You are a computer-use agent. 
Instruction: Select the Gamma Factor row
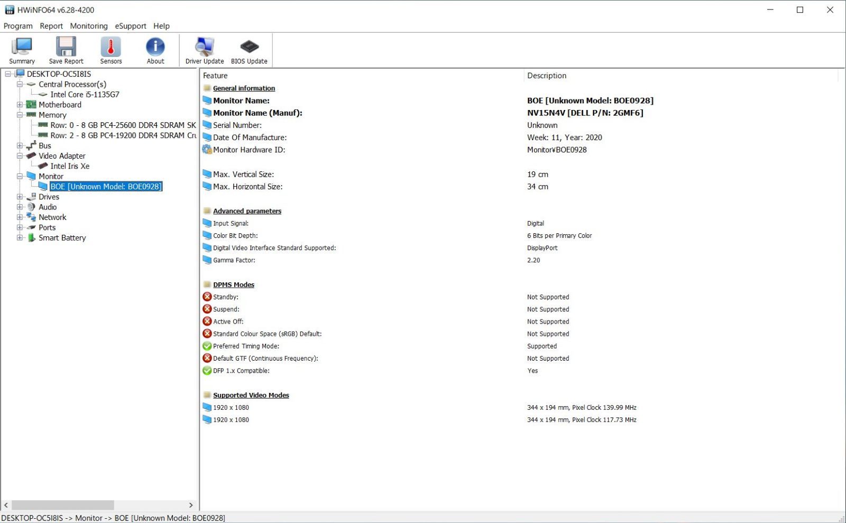tap(520, 260)
